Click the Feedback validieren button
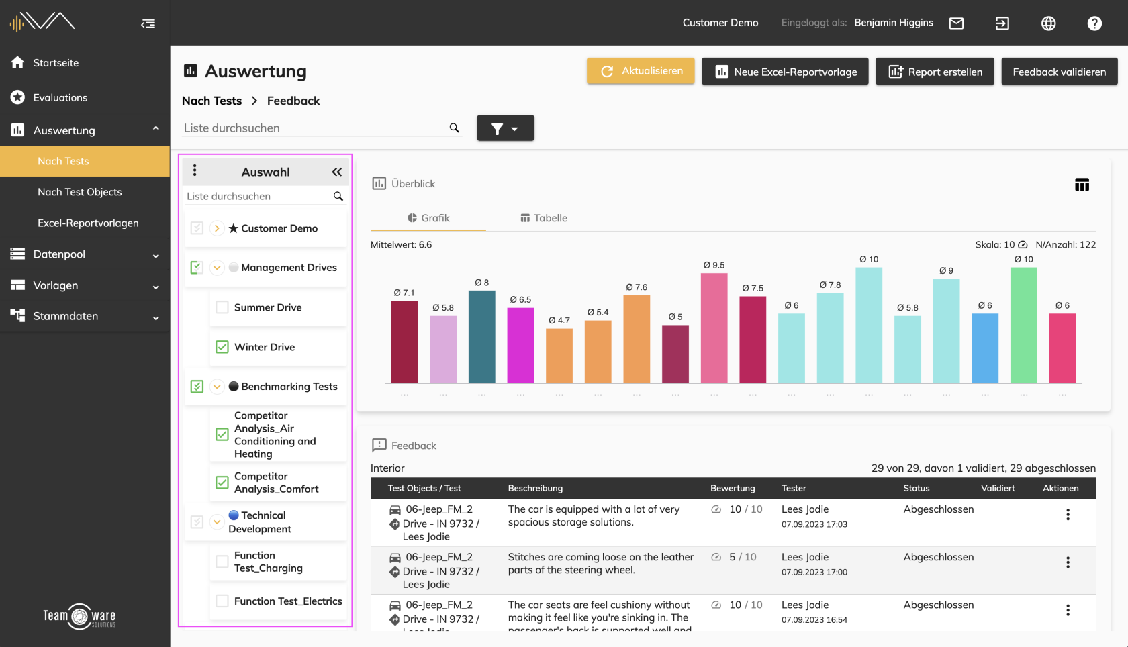Screen dimensions: 1128x647 click(1060, 72)
